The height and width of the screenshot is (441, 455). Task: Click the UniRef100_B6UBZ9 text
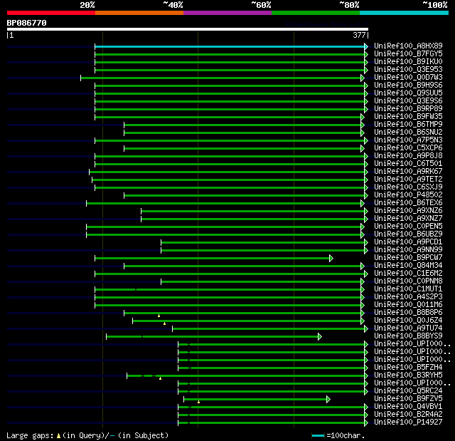click(408, 234)
